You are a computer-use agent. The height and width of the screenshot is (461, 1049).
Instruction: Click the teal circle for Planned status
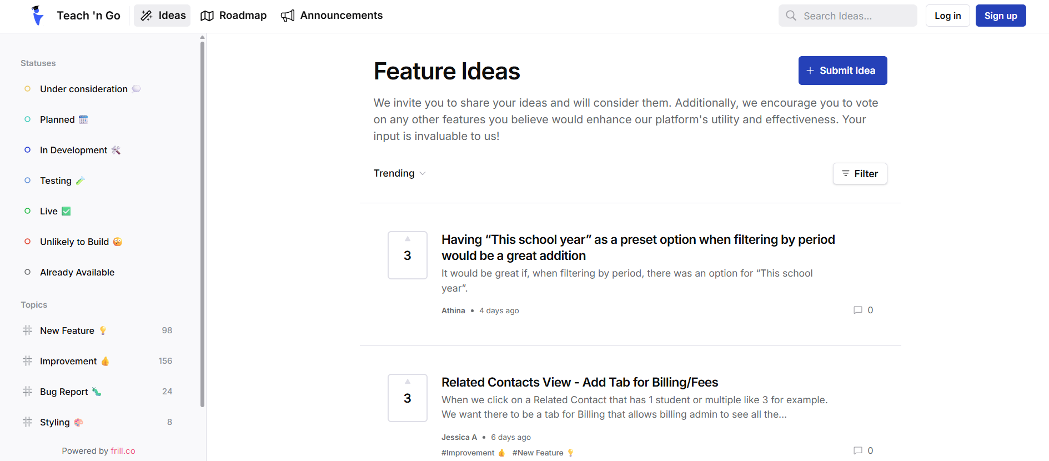[x=27, y=119]
